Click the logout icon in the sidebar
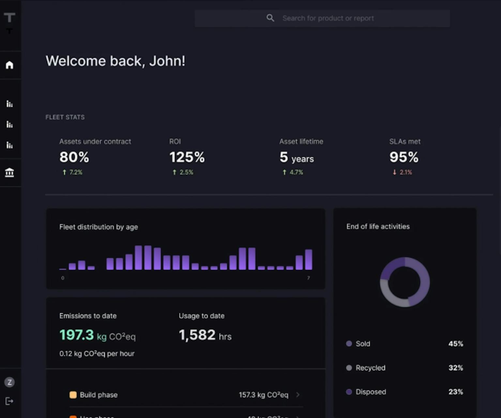Viewport: 501px width, 418px height. 9,401
